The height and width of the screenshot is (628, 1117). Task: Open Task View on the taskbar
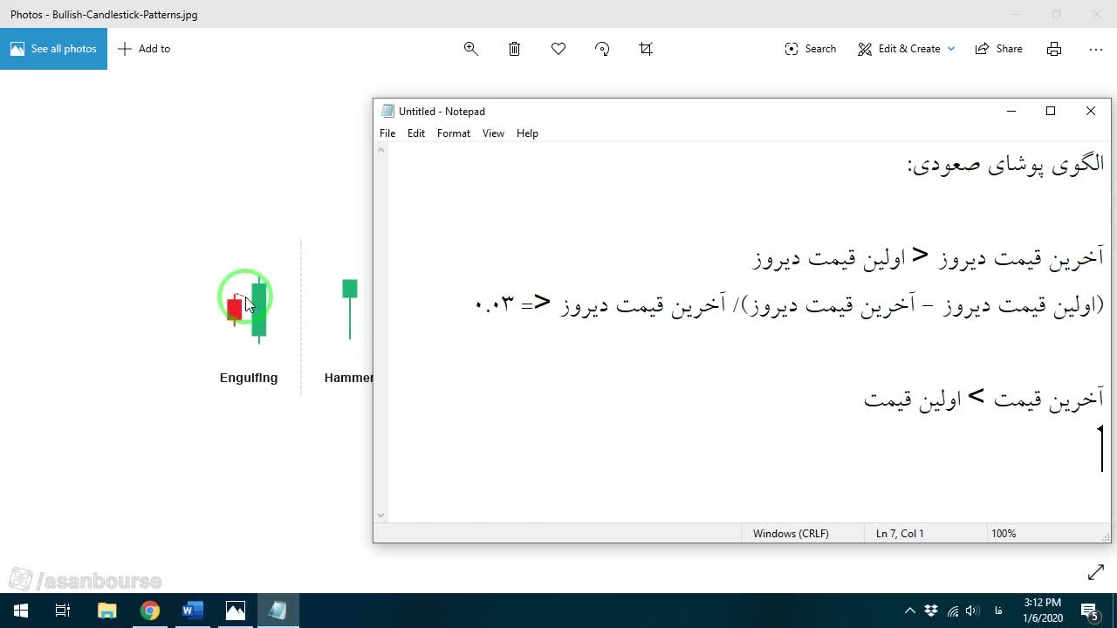(63, 611)
